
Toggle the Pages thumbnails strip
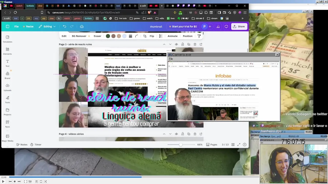point(212,145)
